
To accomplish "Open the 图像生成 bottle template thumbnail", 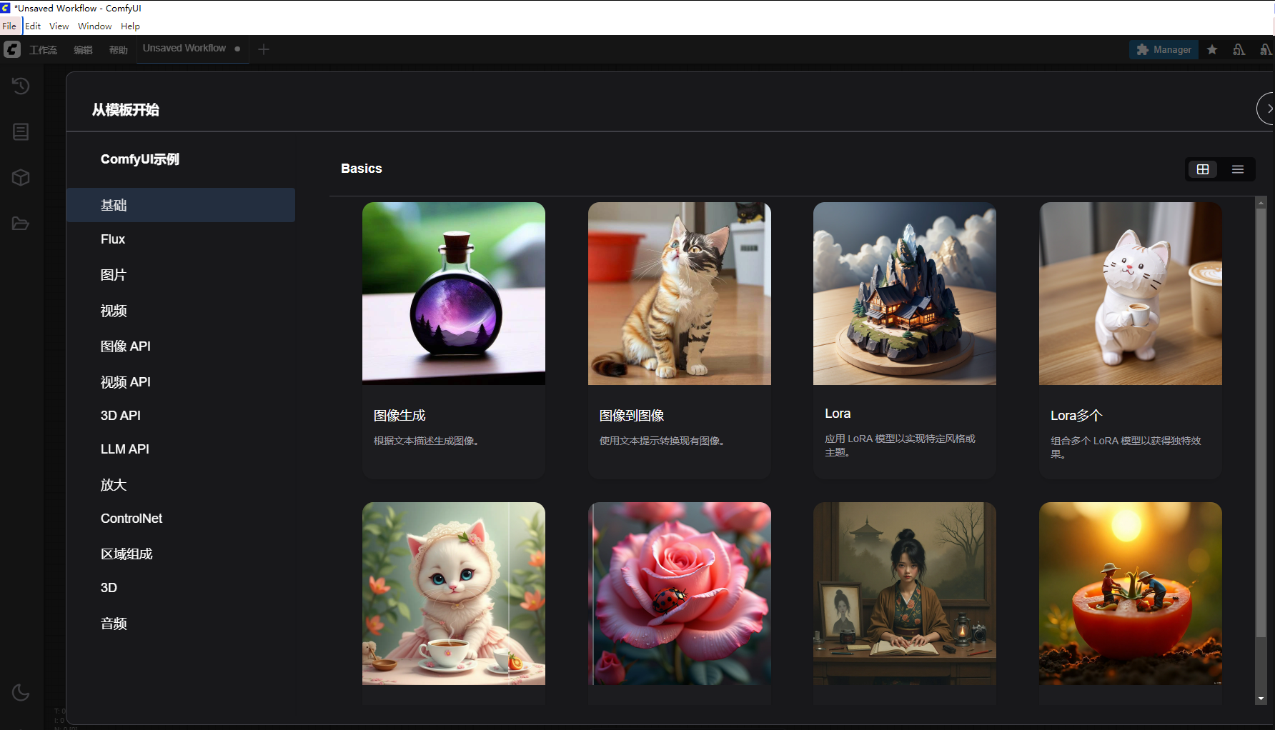I will pos(453,294).
